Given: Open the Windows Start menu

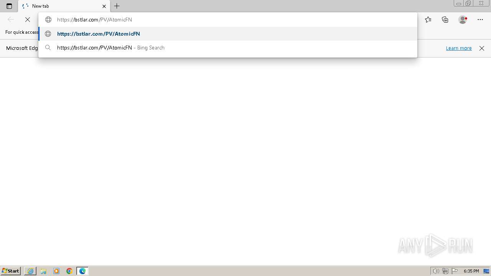Looking at the screenshot, I should 10,271.
